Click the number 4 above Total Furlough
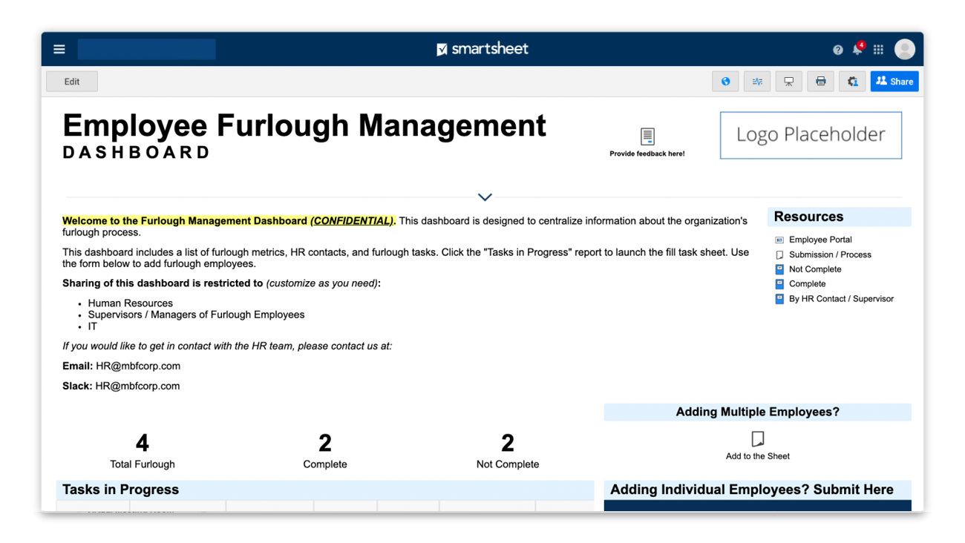This screenshot has width=965, height=543. pyautogui.click(x=143, y=443)
